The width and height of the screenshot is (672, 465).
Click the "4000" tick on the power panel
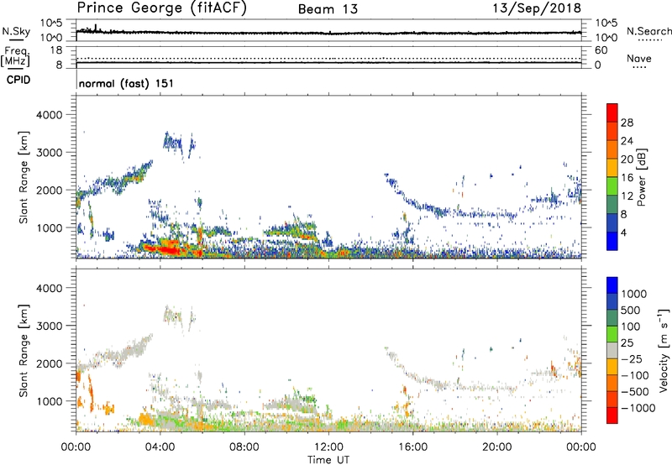click(49, 115)
